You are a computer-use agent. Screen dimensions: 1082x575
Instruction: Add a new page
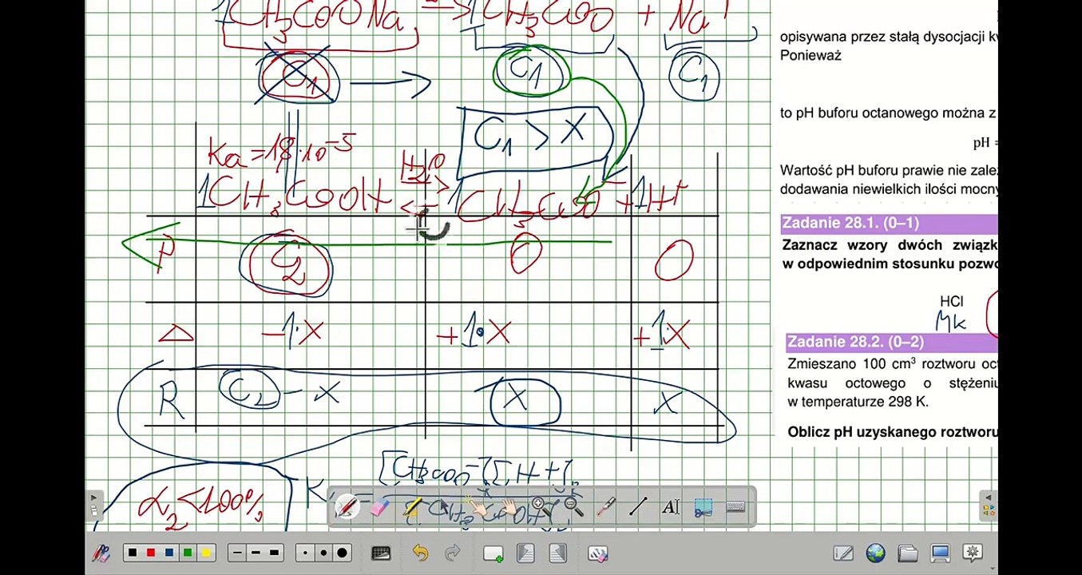pos(493,553)
